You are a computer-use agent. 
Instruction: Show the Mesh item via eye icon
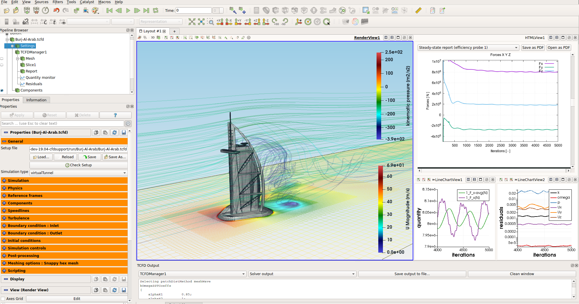[x=2, y=59]
